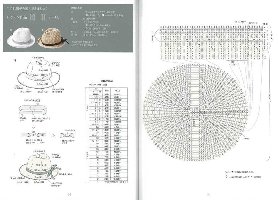The height and width of the screenshot is (200, 278).
Task: Click the vertical ブリム label at the right edge
Action: (271, 37)
